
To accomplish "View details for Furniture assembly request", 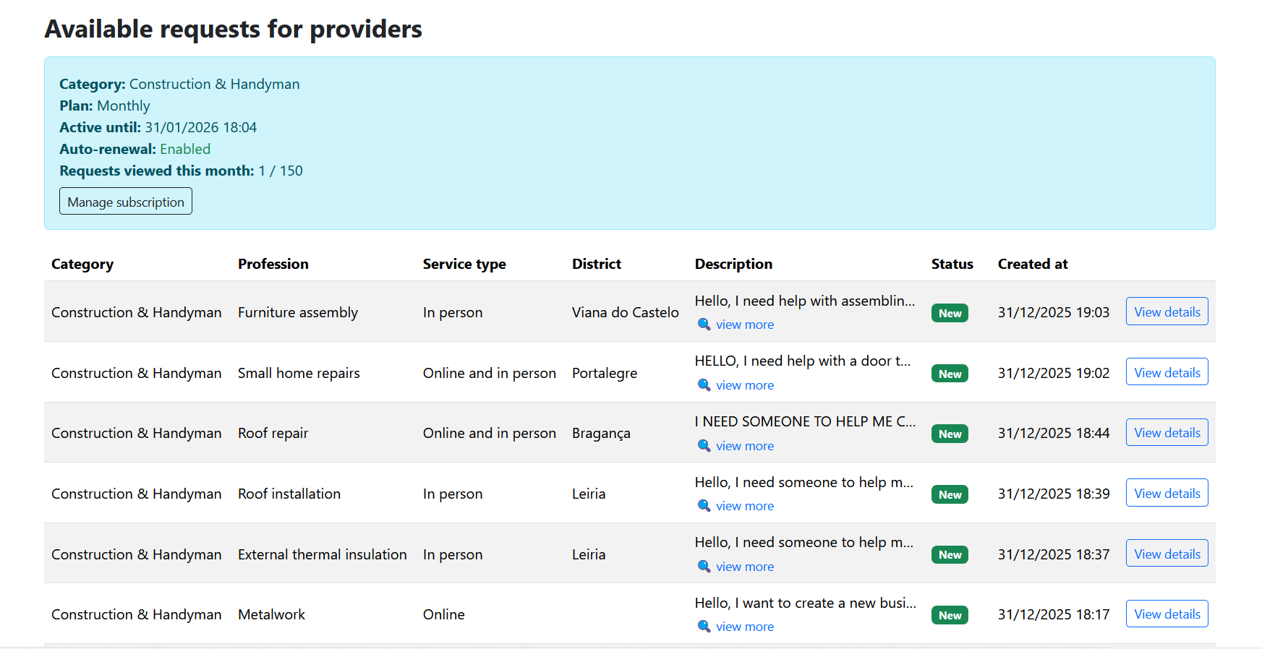I will [x=1167, y=312].
